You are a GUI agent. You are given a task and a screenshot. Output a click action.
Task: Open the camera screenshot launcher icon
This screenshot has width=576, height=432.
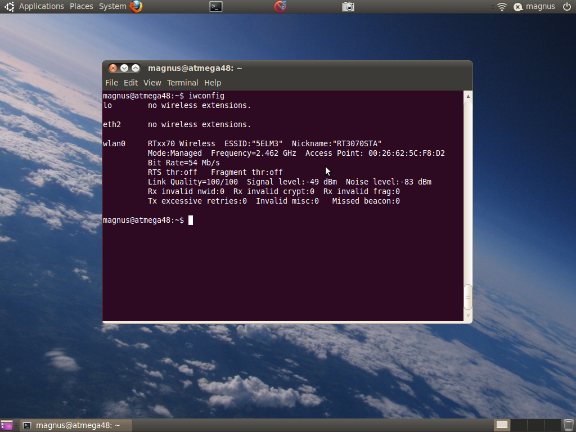pyautogui.click(x=348, y=6)
